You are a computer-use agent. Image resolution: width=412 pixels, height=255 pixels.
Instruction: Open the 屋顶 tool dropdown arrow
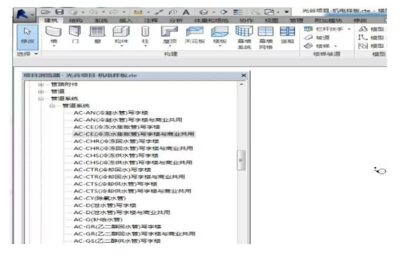pos(170,46)
